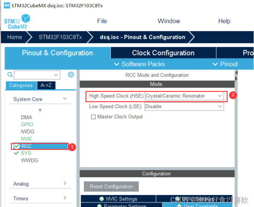The image size is (254, 207).
Task: Click the NVIC Settings check icon
Action: (102, 199)
